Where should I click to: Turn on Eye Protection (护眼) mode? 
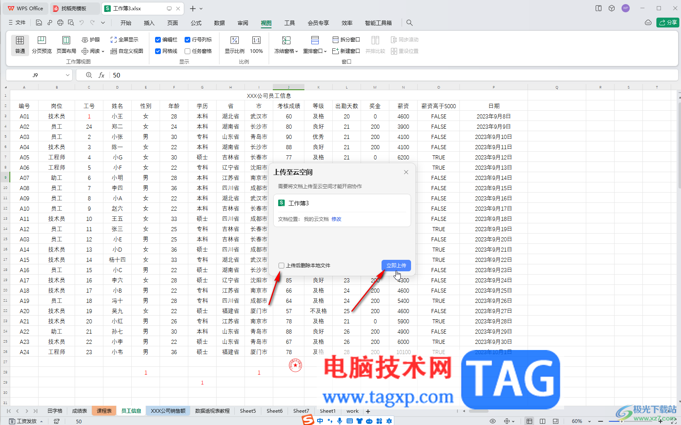[91, 40]
